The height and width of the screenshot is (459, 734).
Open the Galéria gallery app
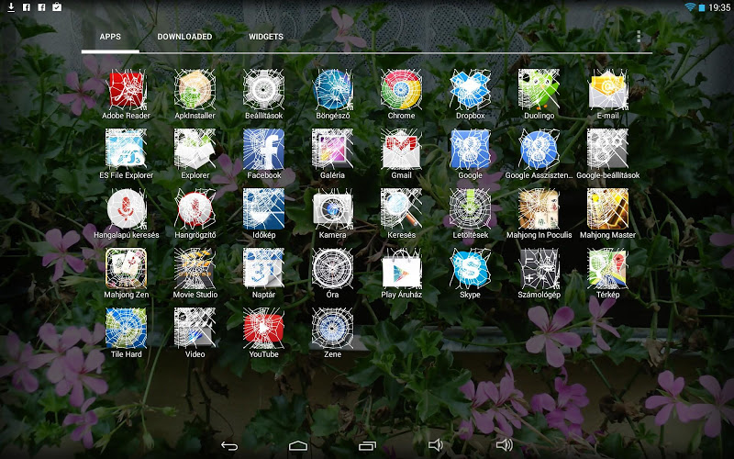pyautogui.click(x=332, y=150)
